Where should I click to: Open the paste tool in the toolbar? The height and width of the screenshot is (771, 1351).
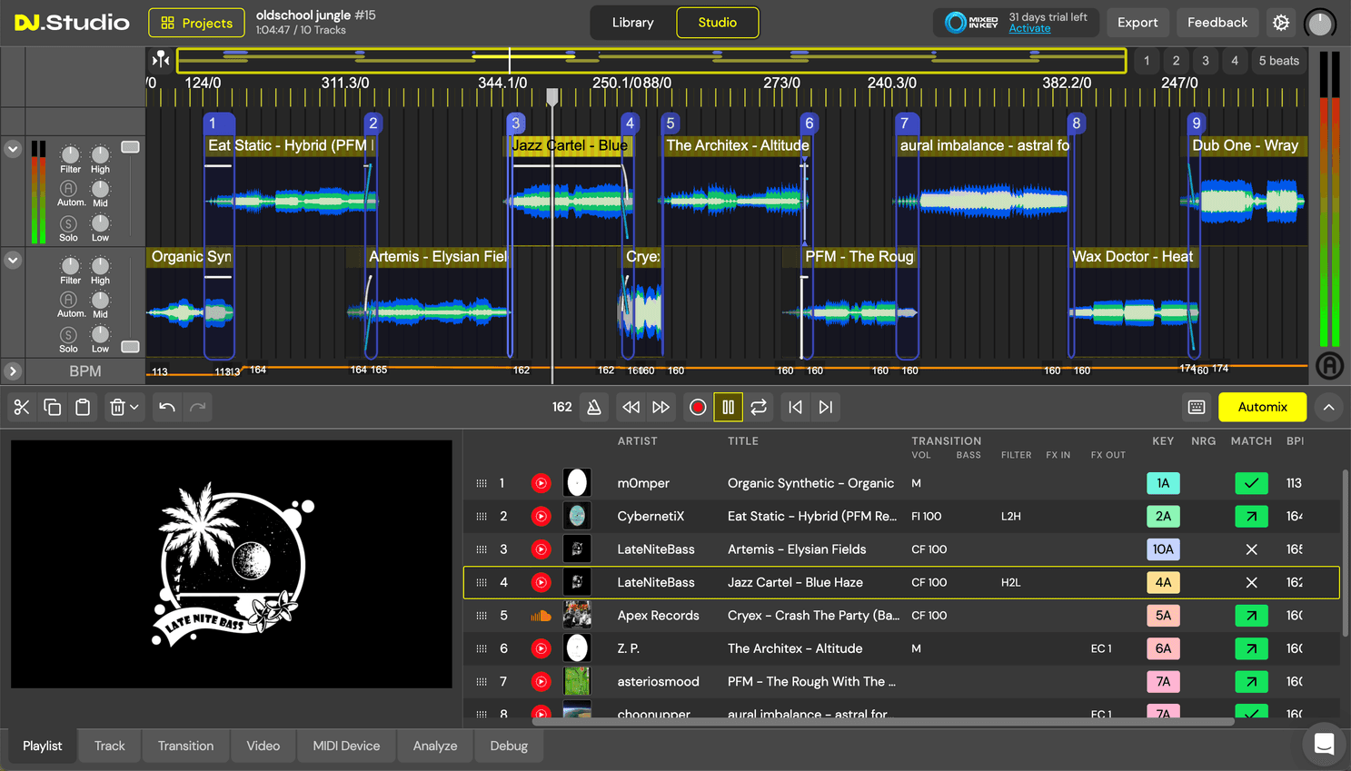point(84,407)
